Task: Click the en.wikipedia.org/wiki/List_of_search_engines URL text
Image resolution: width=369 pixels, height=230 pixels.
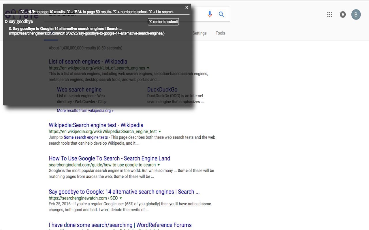Action: 97,68
